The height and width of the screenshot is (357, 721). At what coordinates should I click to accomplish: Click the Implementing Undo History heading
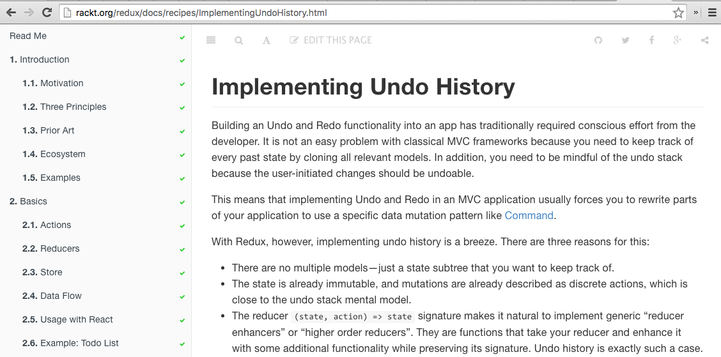(363, 86)
